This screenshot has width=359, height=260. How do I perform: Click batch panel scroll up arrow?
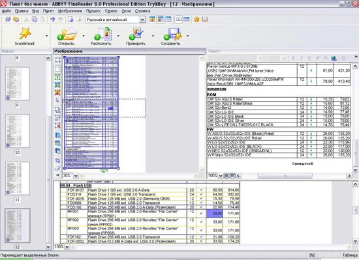pos(48,58)
